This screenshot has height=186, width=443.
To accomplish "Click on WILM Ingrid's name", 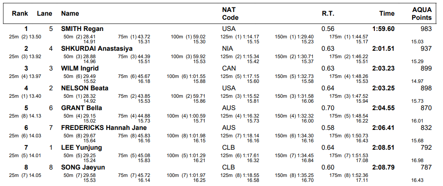I will 80,68.
